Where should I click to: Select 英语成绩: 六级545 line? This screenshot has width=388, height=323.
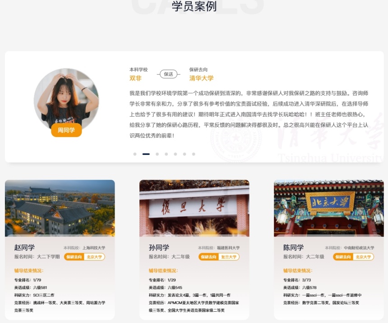tap(165, 288)
